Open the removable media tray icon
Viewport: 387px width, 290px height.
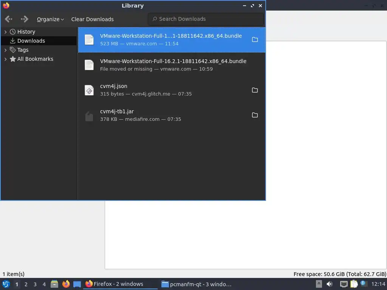(319, 284)
